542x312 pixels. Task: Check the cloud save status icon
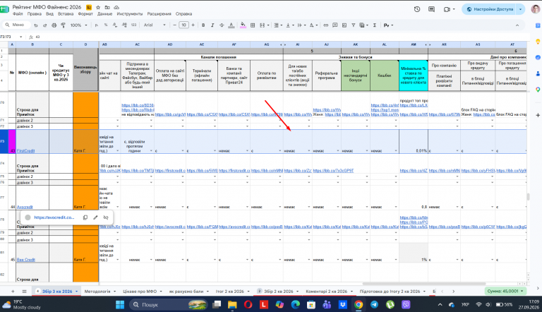[x=116, y=7]
